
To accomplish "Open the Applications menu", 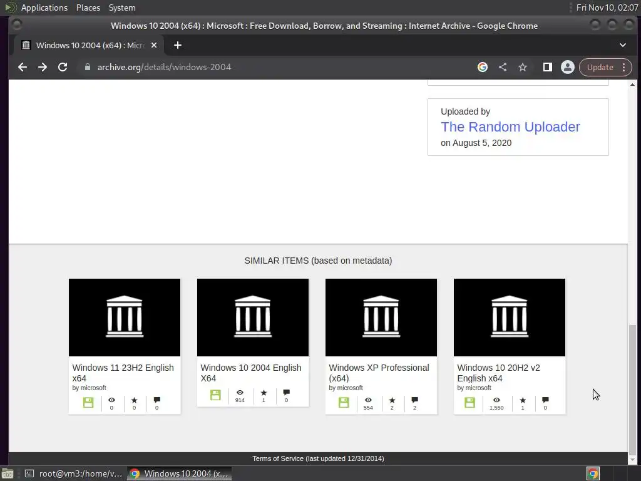I will click(x=44, y=8).
